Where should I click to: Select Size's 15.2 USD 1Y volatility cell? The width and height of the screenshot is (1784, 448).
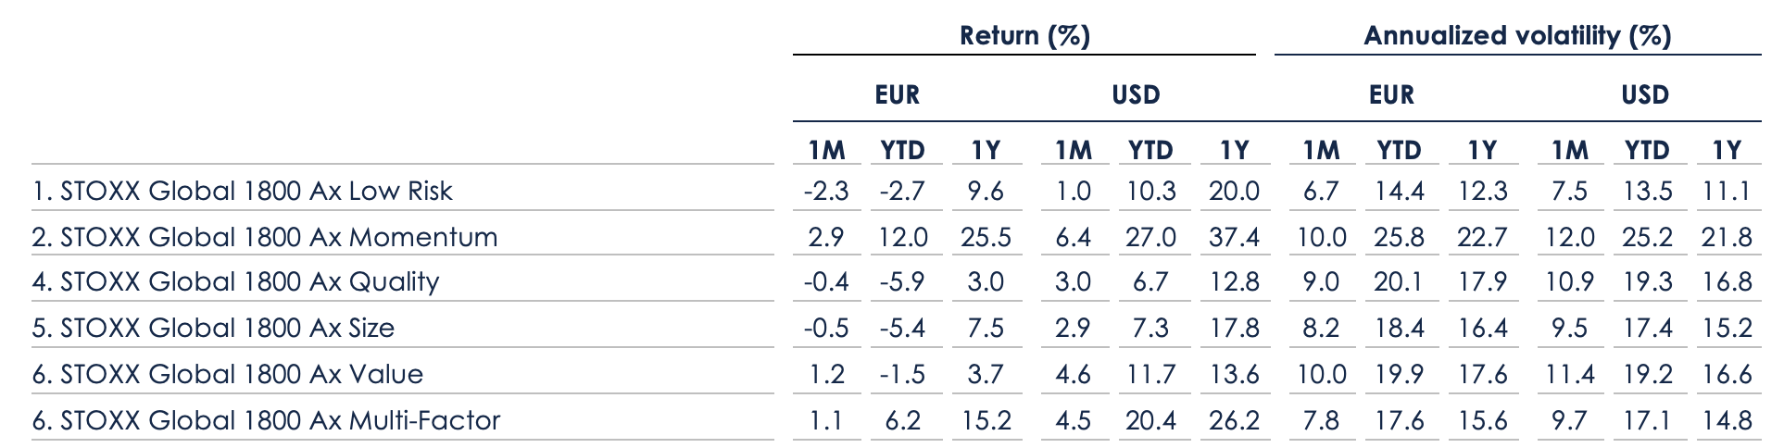(x=1727, y=329)
